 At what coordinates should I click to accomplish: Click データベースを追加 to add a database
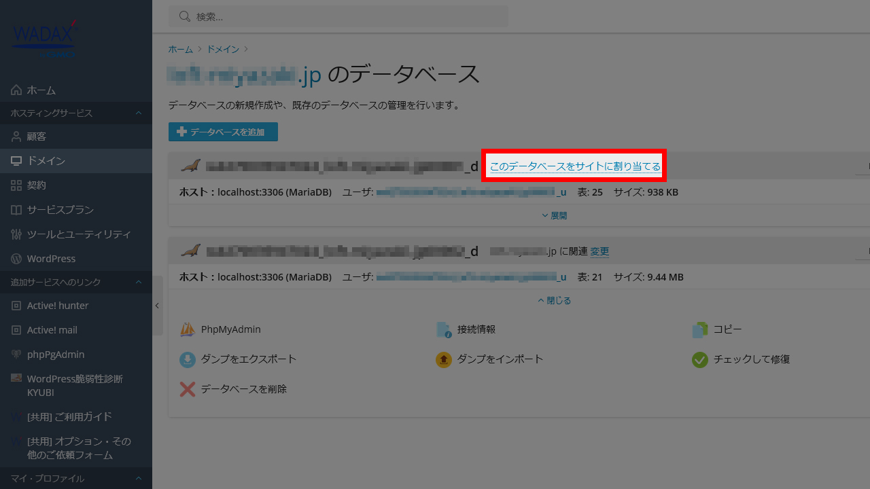pos(223,131)
